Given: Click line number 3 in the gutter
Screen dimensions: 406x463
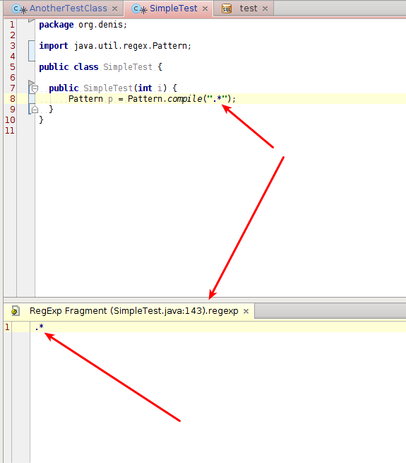Looking at the screenshot, I should [13, 46].
